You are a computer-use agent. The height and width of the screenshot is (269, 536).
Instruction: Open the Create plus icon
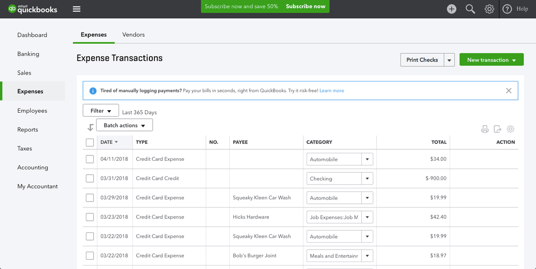pyautogui.click(x=452, y=9)
